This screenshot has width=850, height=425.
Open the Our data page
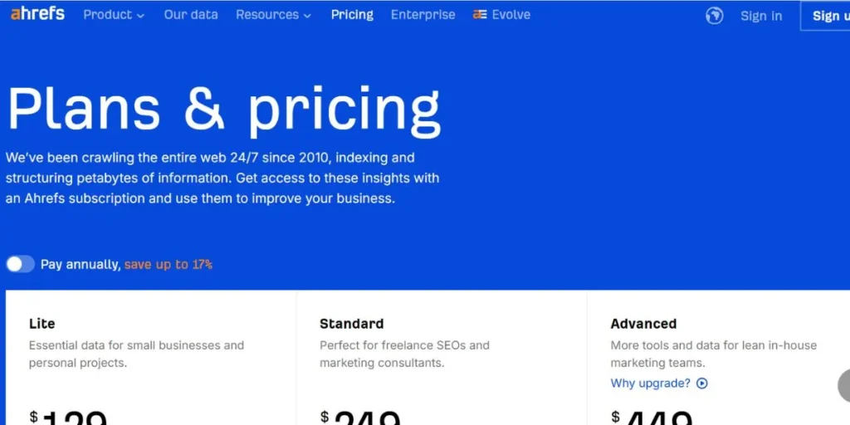[191, 15]
